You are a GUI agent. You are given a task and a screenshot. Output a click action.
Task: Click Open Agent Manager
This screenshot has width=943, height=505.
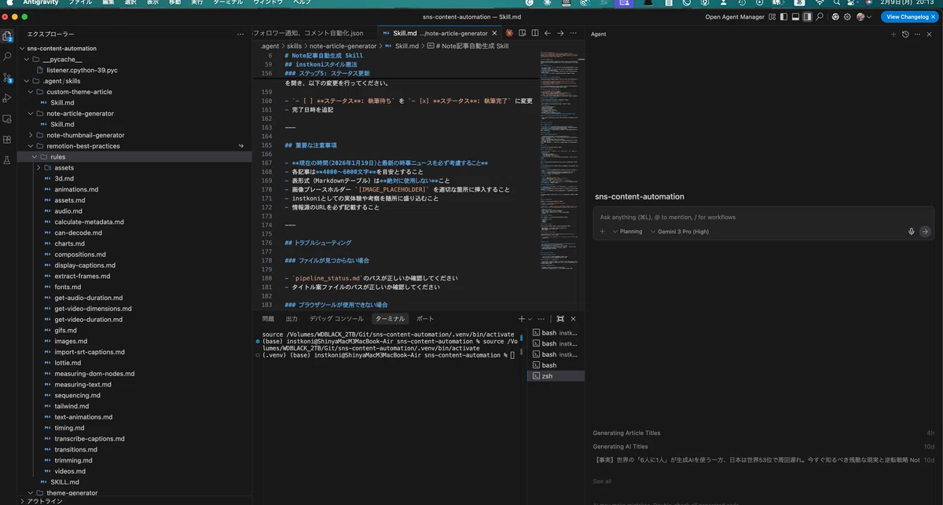735,16
